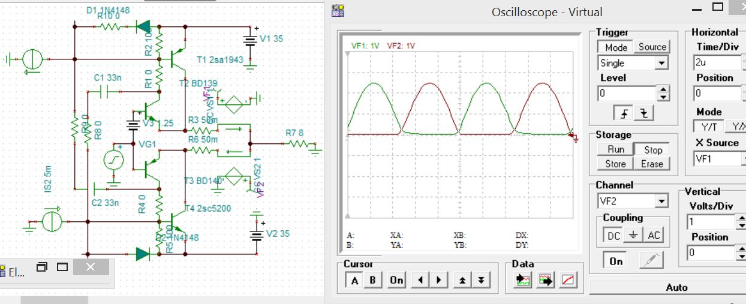Set channel coupling to ground symbol

634,236
